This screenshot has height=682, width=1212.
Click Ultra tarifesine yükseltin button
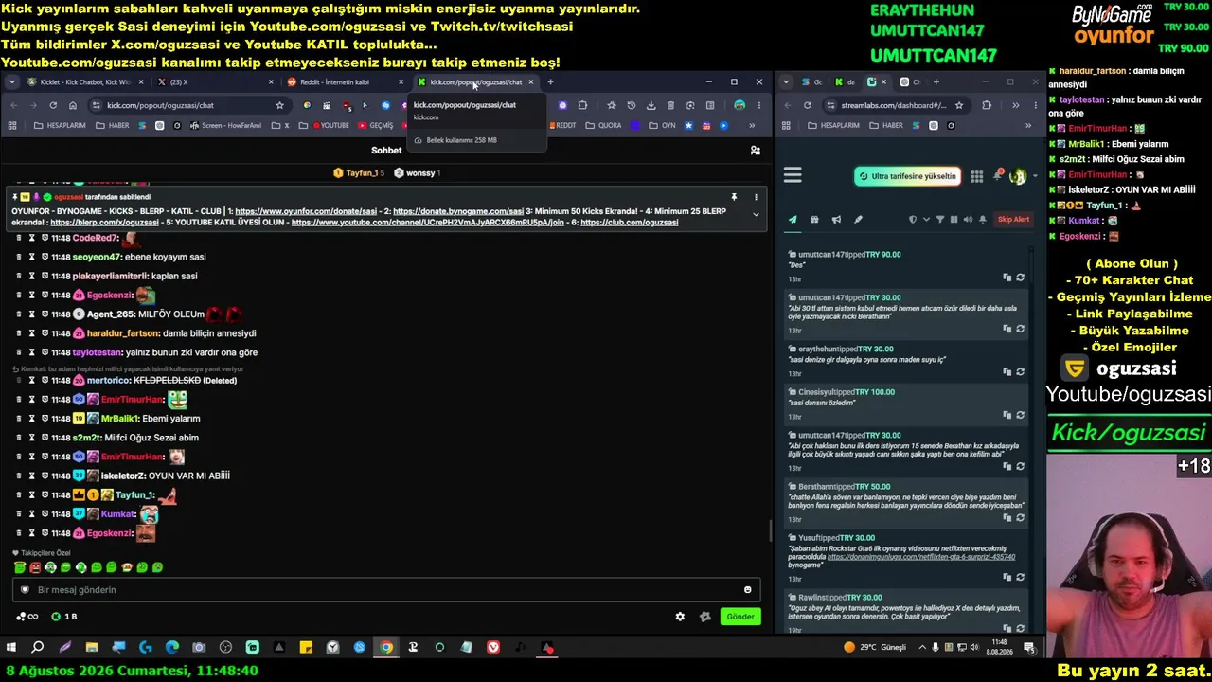908,176
